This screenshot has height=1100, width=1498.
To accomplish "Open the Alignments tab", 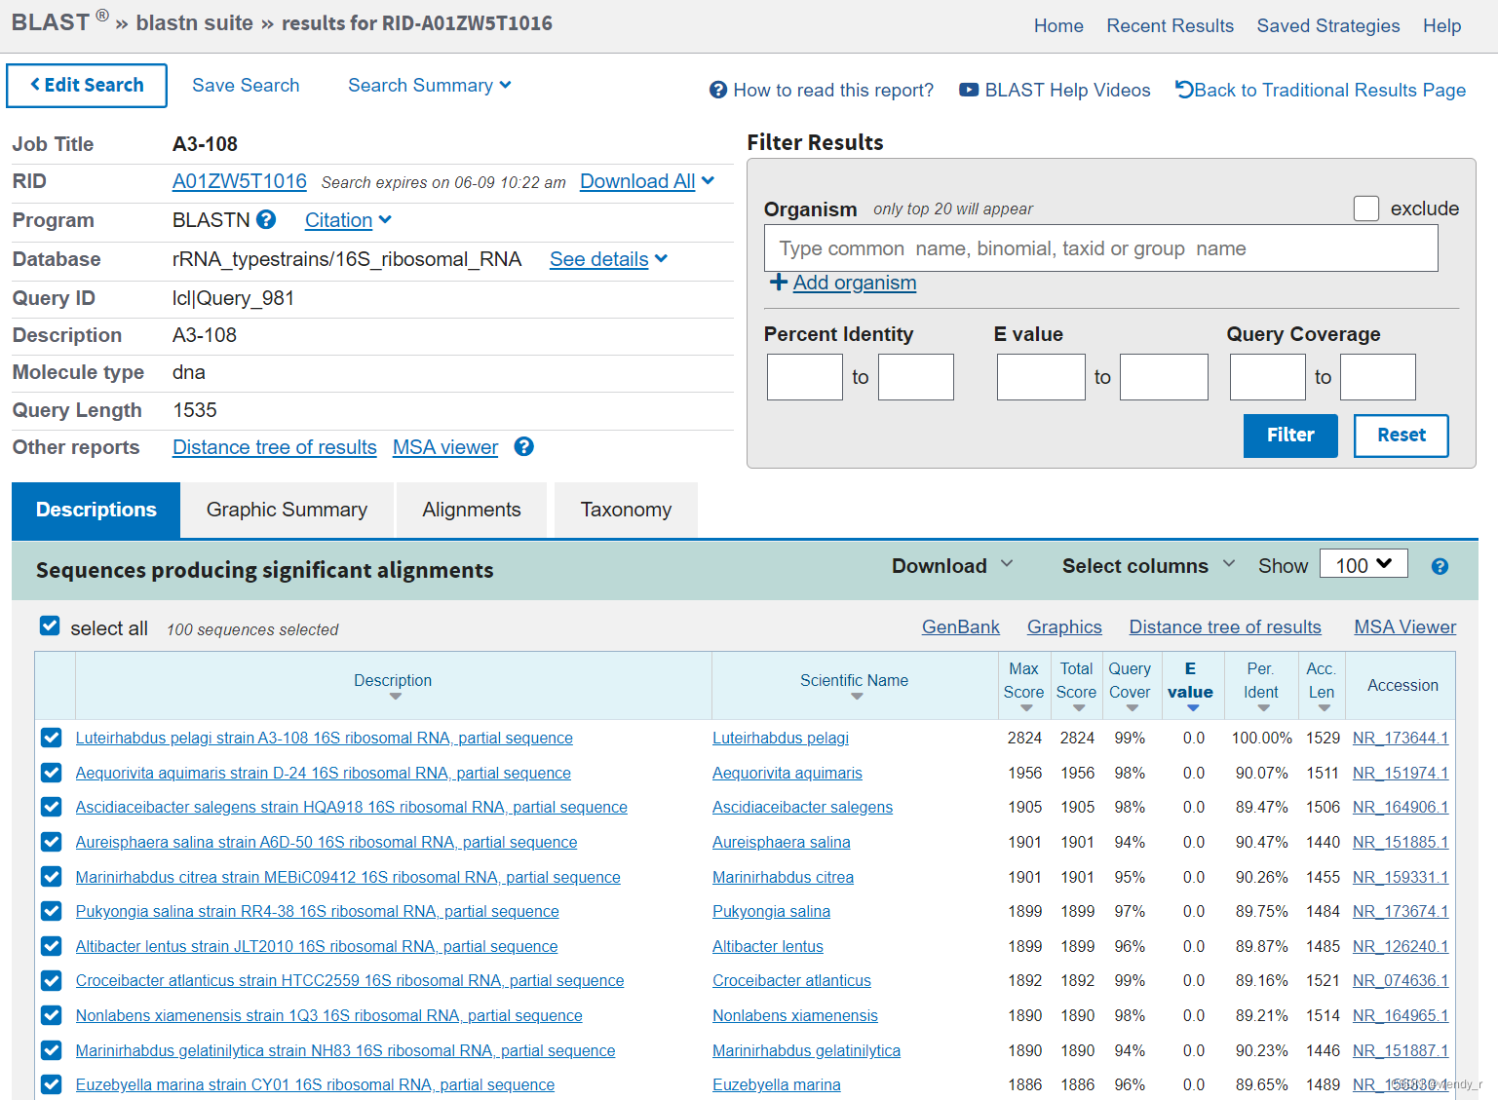I will 472,510.
